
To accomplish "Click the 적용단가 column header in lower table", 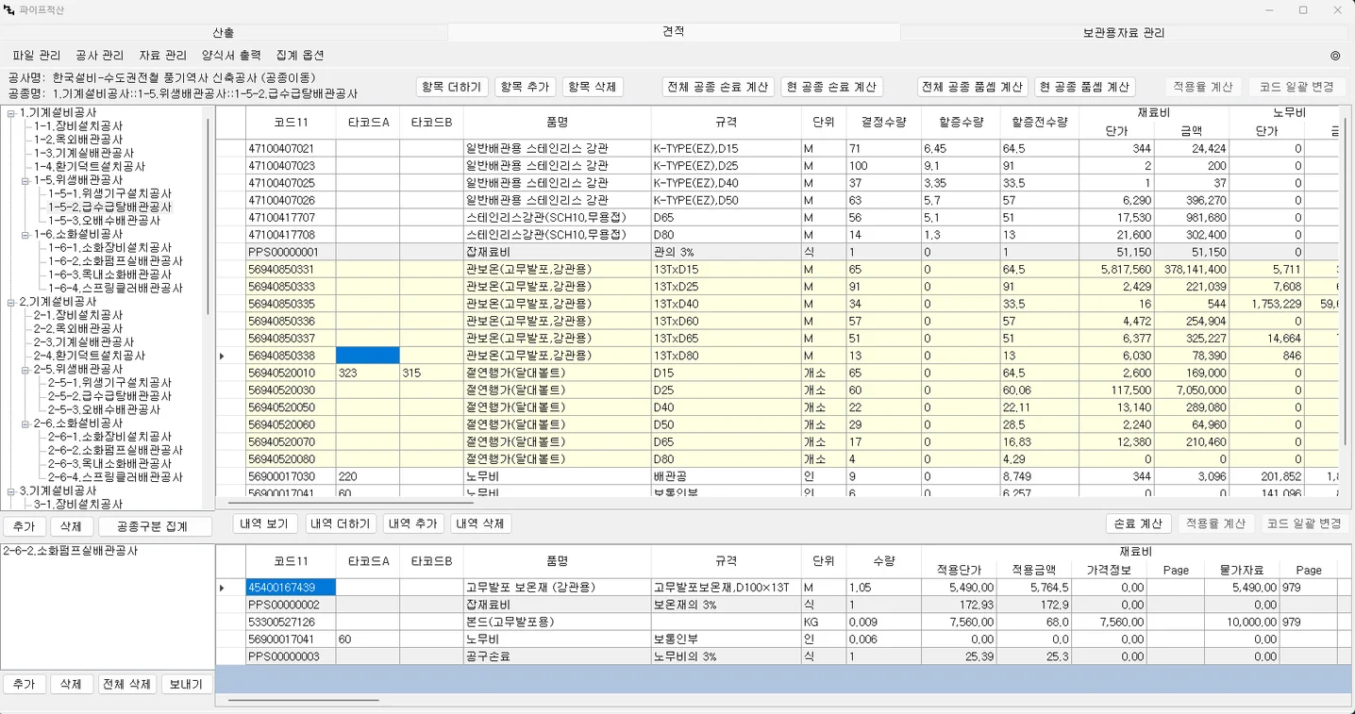I will click(x=959, y=571).
